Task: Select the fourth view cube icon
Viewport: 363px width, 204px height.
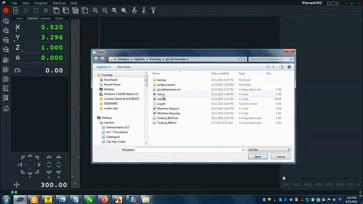Action: [x=85, y=10]
